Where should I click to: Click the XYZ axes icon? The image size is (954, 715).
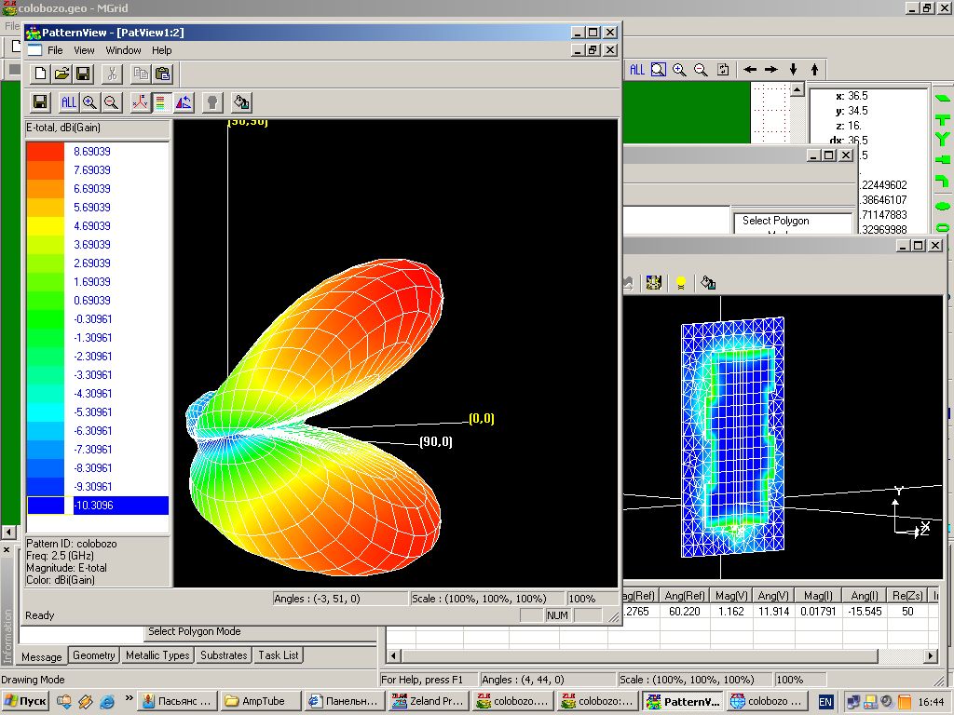click(140, 102)
